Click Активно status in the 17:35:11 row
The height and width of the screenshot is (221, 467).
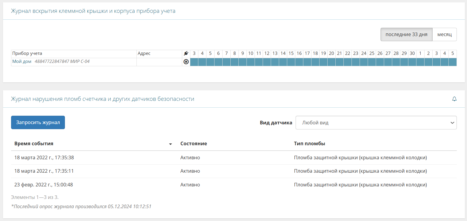(x=190, y=171)
